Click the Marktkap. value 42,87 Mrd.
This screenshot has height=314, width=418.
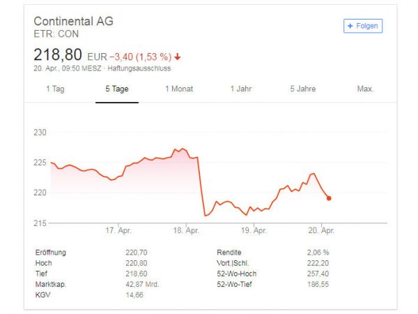tap(142, 285)
